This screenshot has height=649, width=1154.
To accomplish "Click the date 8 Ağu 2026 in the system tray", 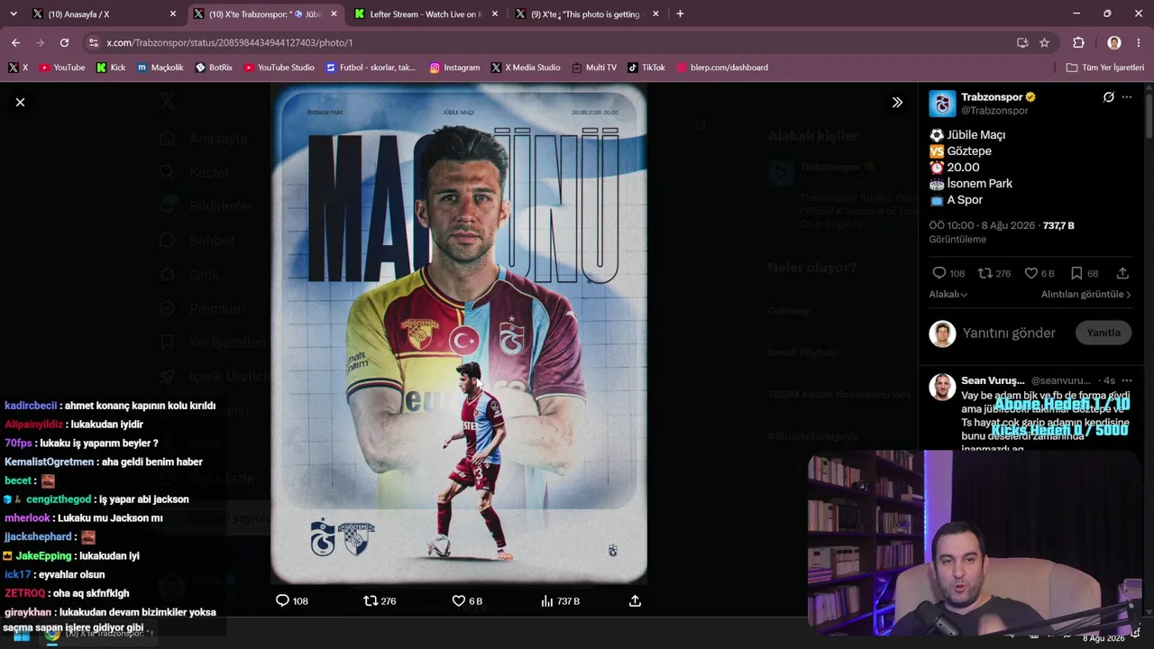I will click(x=1104, y=638).
